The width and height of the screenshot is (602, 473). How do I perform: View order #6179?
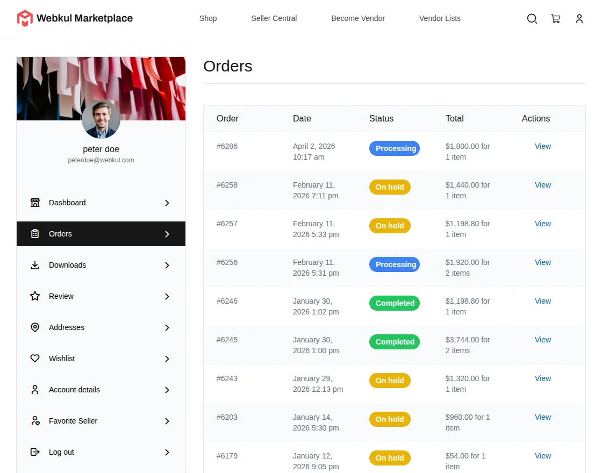click(x=542, y=456)
